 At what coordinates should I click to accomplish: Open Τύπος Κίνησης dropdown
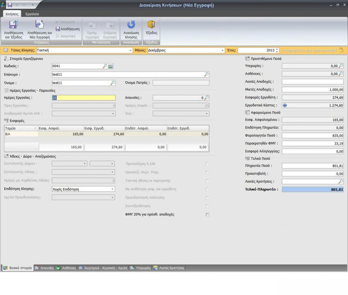(130, 50)
